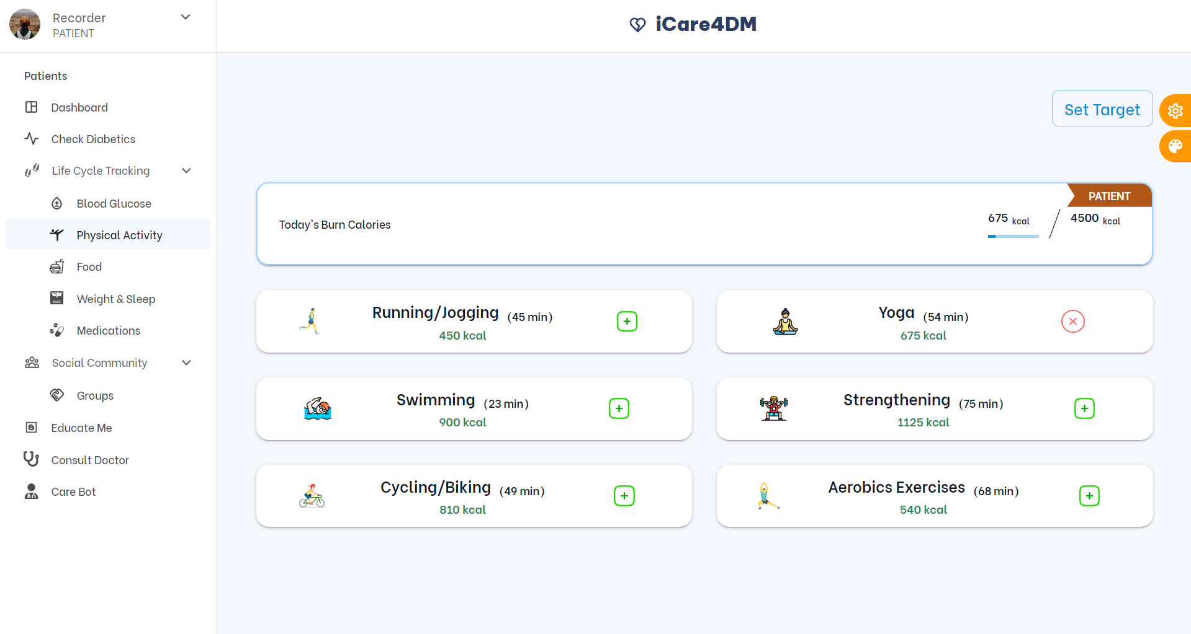The height and width of the screenshot is (634, 1191).
Task: Open the orange color palette icon
Action: pos(1175,146)
